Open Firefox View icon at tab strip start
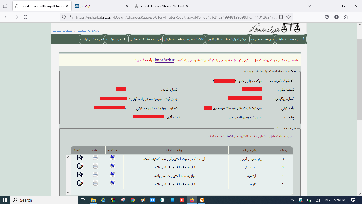The height and width of the screenshot is (204, 362). 5,6
